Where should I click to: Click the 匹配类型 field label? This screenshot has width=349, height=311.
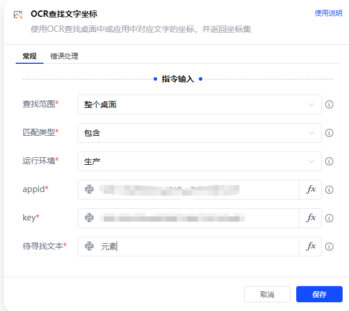point(41,132)
